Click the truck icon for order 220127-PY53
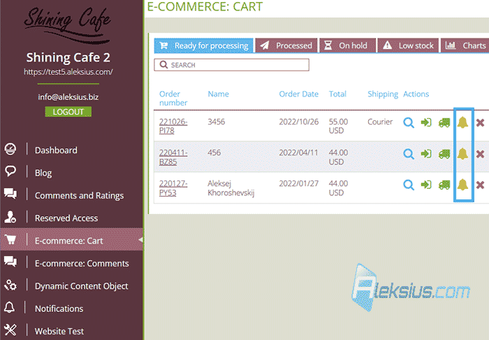 click(444, 185)
